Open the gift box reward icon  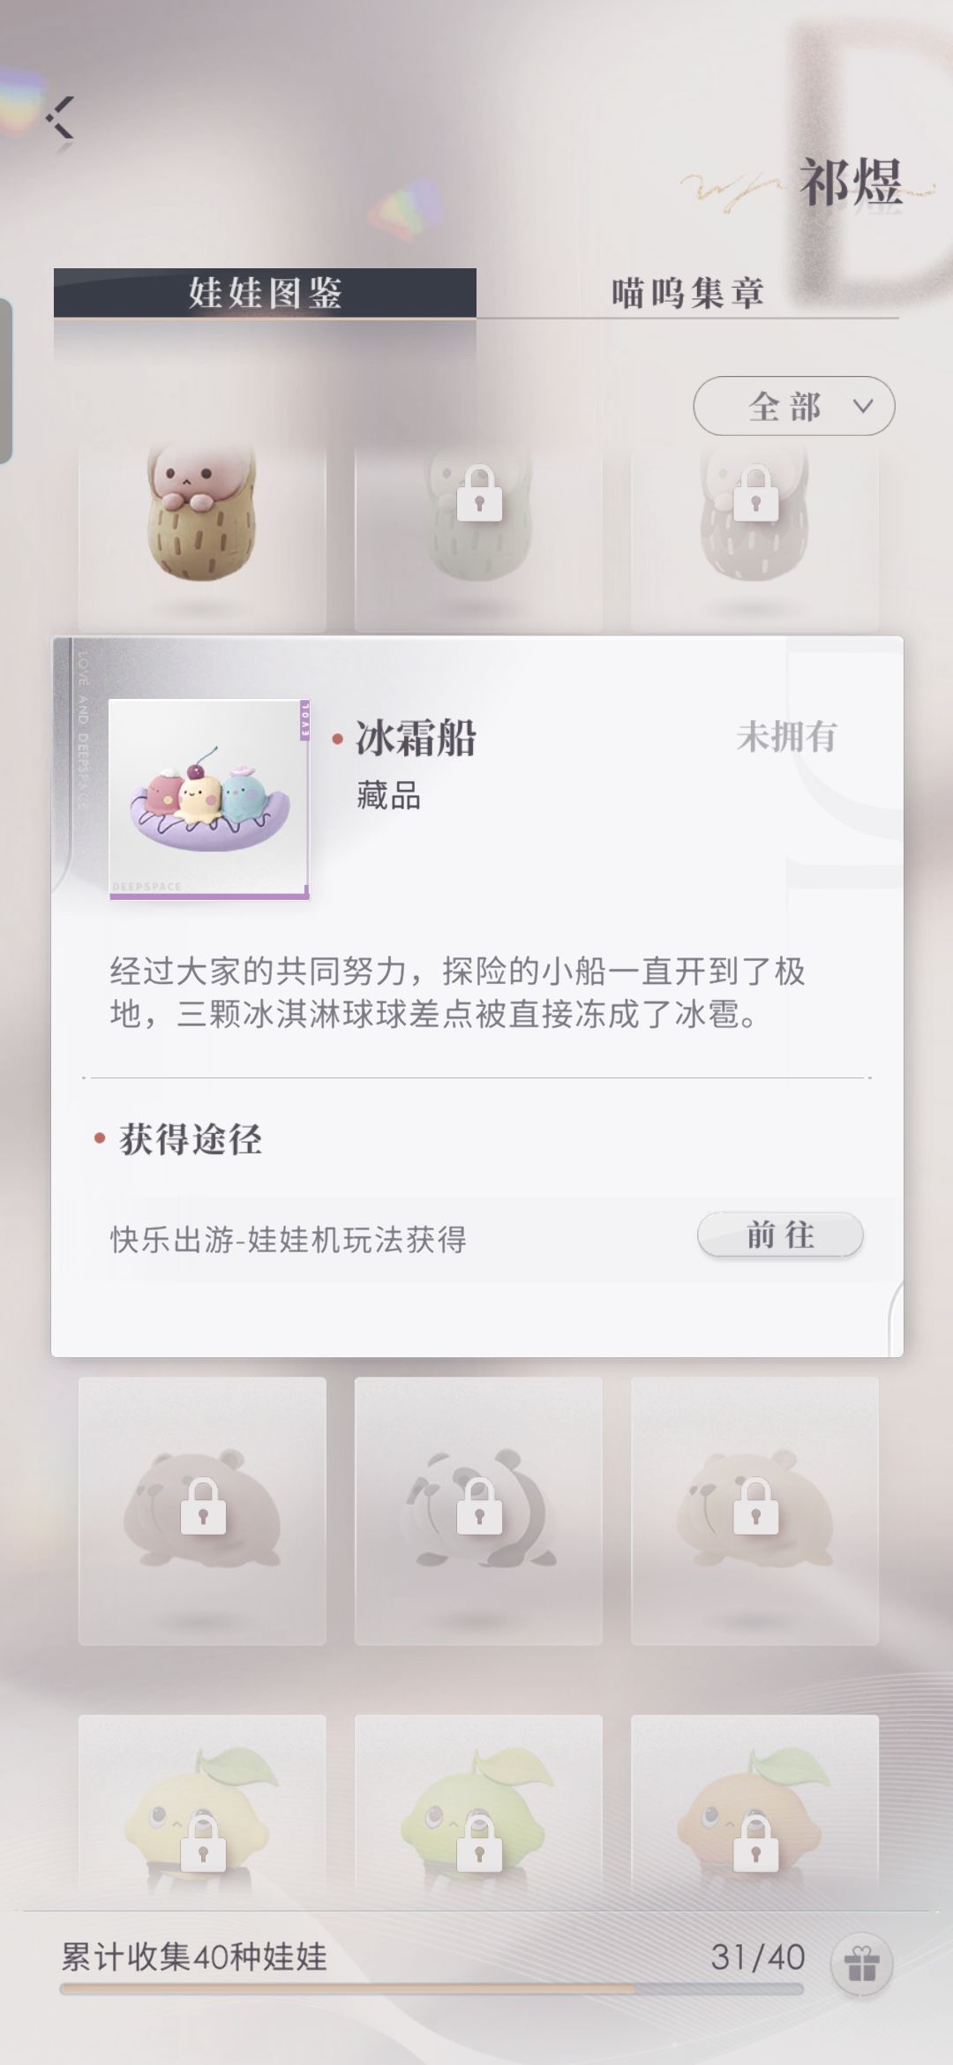[x=861, y=1964]
